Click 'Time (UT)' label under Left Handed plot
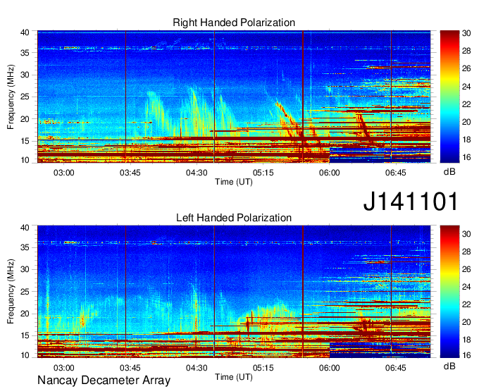The width and height of the screenshot is (479, 389). [234, 377]
